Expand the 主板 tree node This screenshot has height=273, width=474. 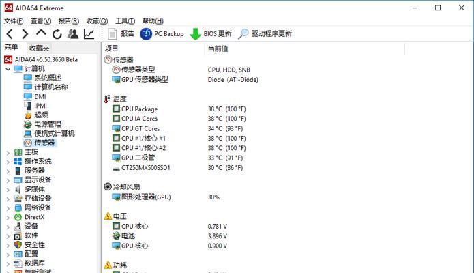tap(8, 153)
